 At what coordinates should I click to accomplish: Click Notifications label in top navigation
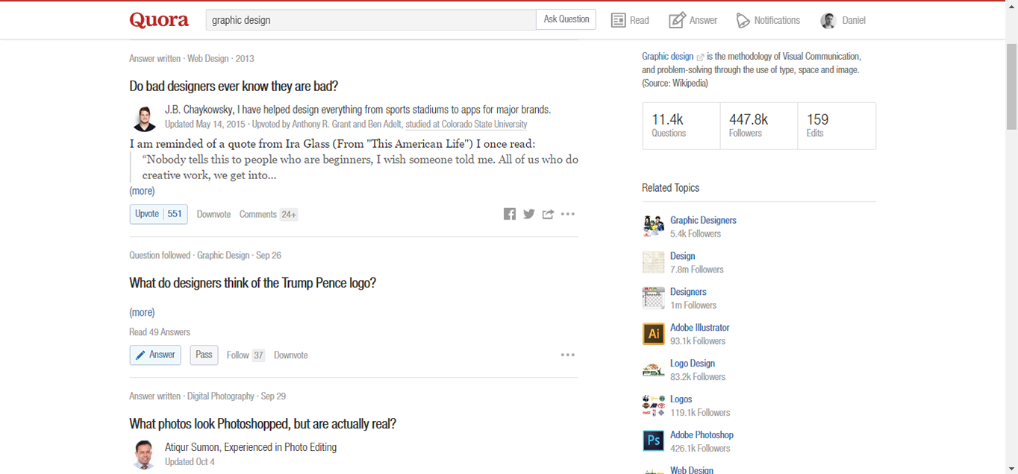click(777, 20)
